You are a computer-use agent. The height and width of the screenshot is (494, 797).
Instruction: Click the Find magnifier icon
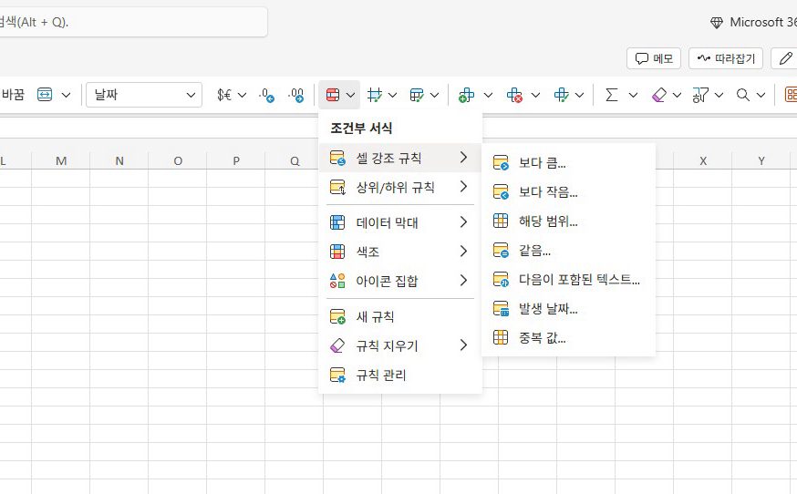(743, 95)
